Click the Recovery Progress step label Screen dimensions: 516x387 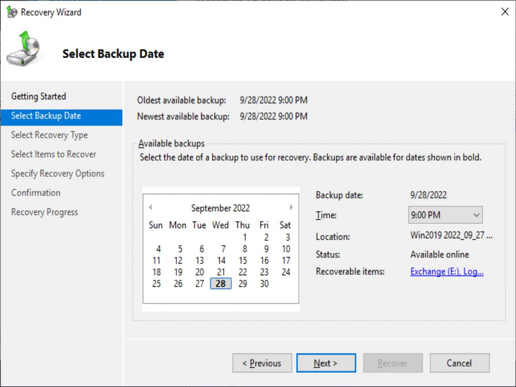click(x=44, y=212)
